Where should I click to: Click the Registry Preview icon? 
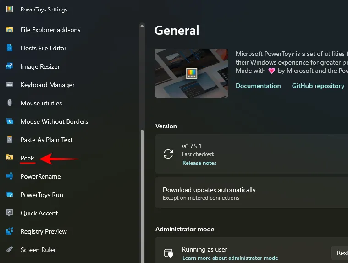(10, 231)
